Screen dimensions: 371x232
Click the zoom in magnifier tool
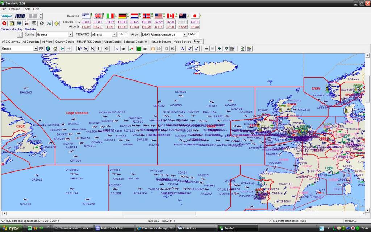pyautogui.click(x=86, y=49)
